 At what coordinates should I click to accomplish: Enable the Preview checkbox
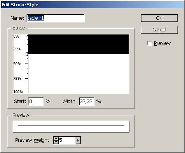tap(150, 43)
